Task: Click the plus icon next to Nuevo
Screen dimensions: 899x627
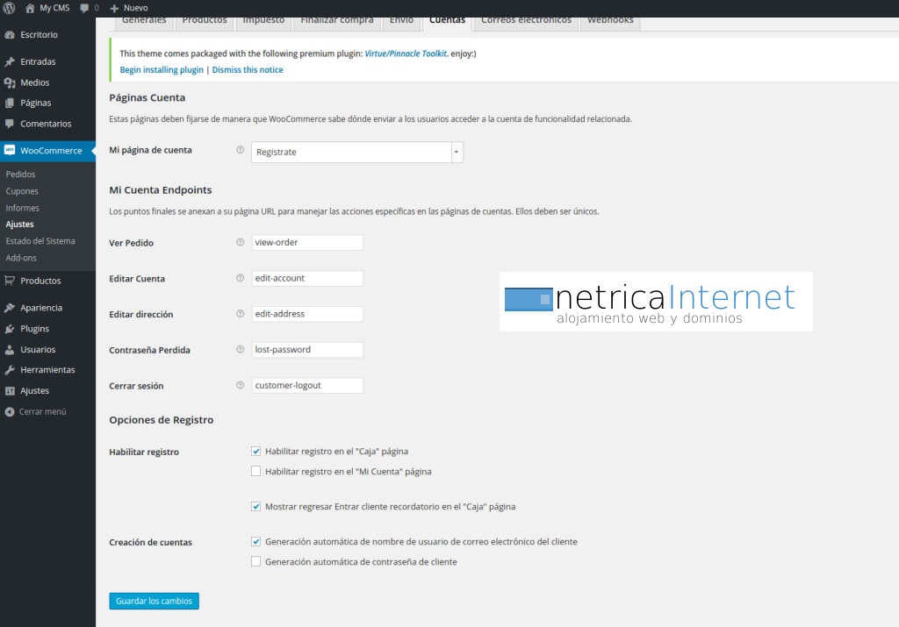Action: pyautogui.click(x=114, y=8)
